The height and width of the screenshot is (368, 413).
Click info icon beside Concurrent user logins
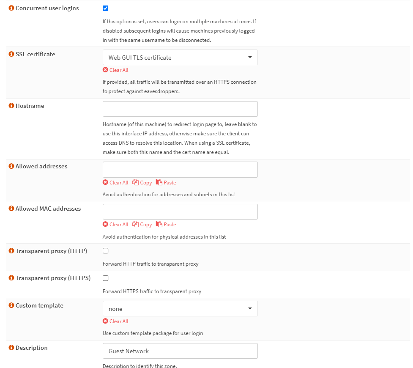pos(11,8)
